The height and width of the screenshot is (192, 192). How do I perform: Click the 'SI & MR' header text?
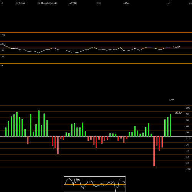click(x=20, y=3)
